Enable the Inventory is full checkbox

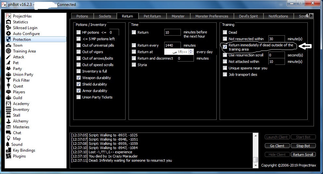(78, 71)
